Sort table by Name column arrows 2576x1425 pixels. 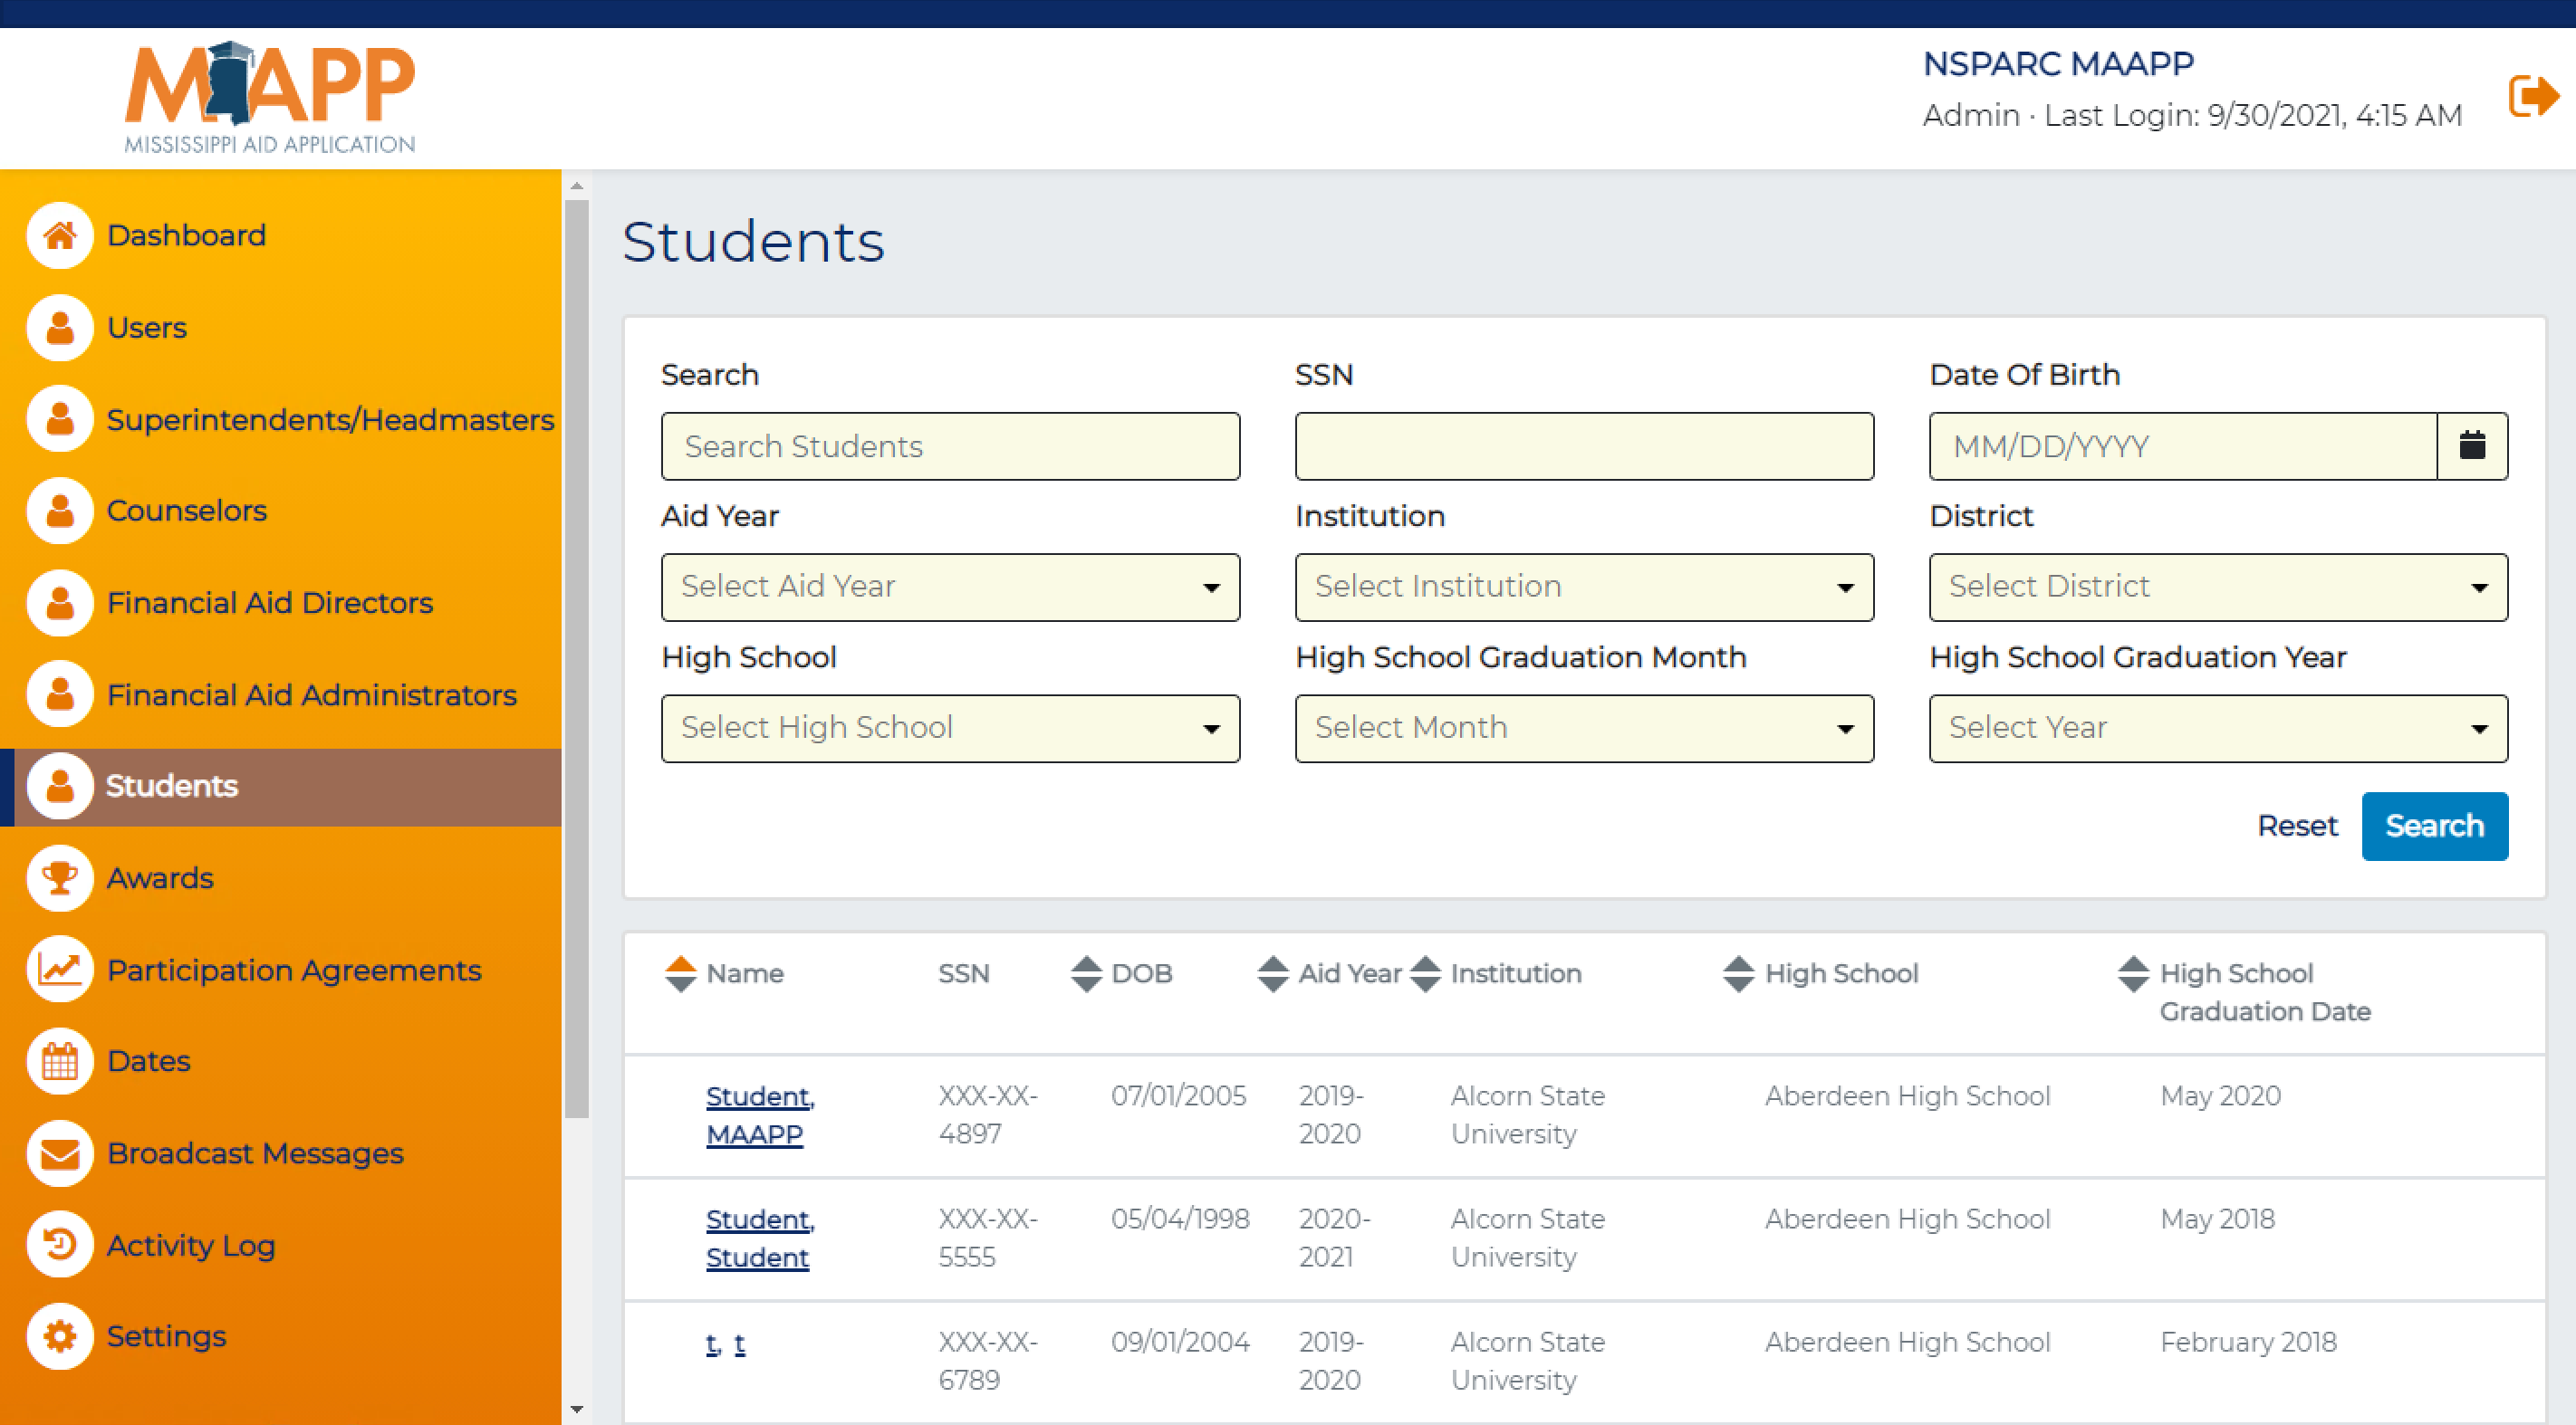(680, 973)
